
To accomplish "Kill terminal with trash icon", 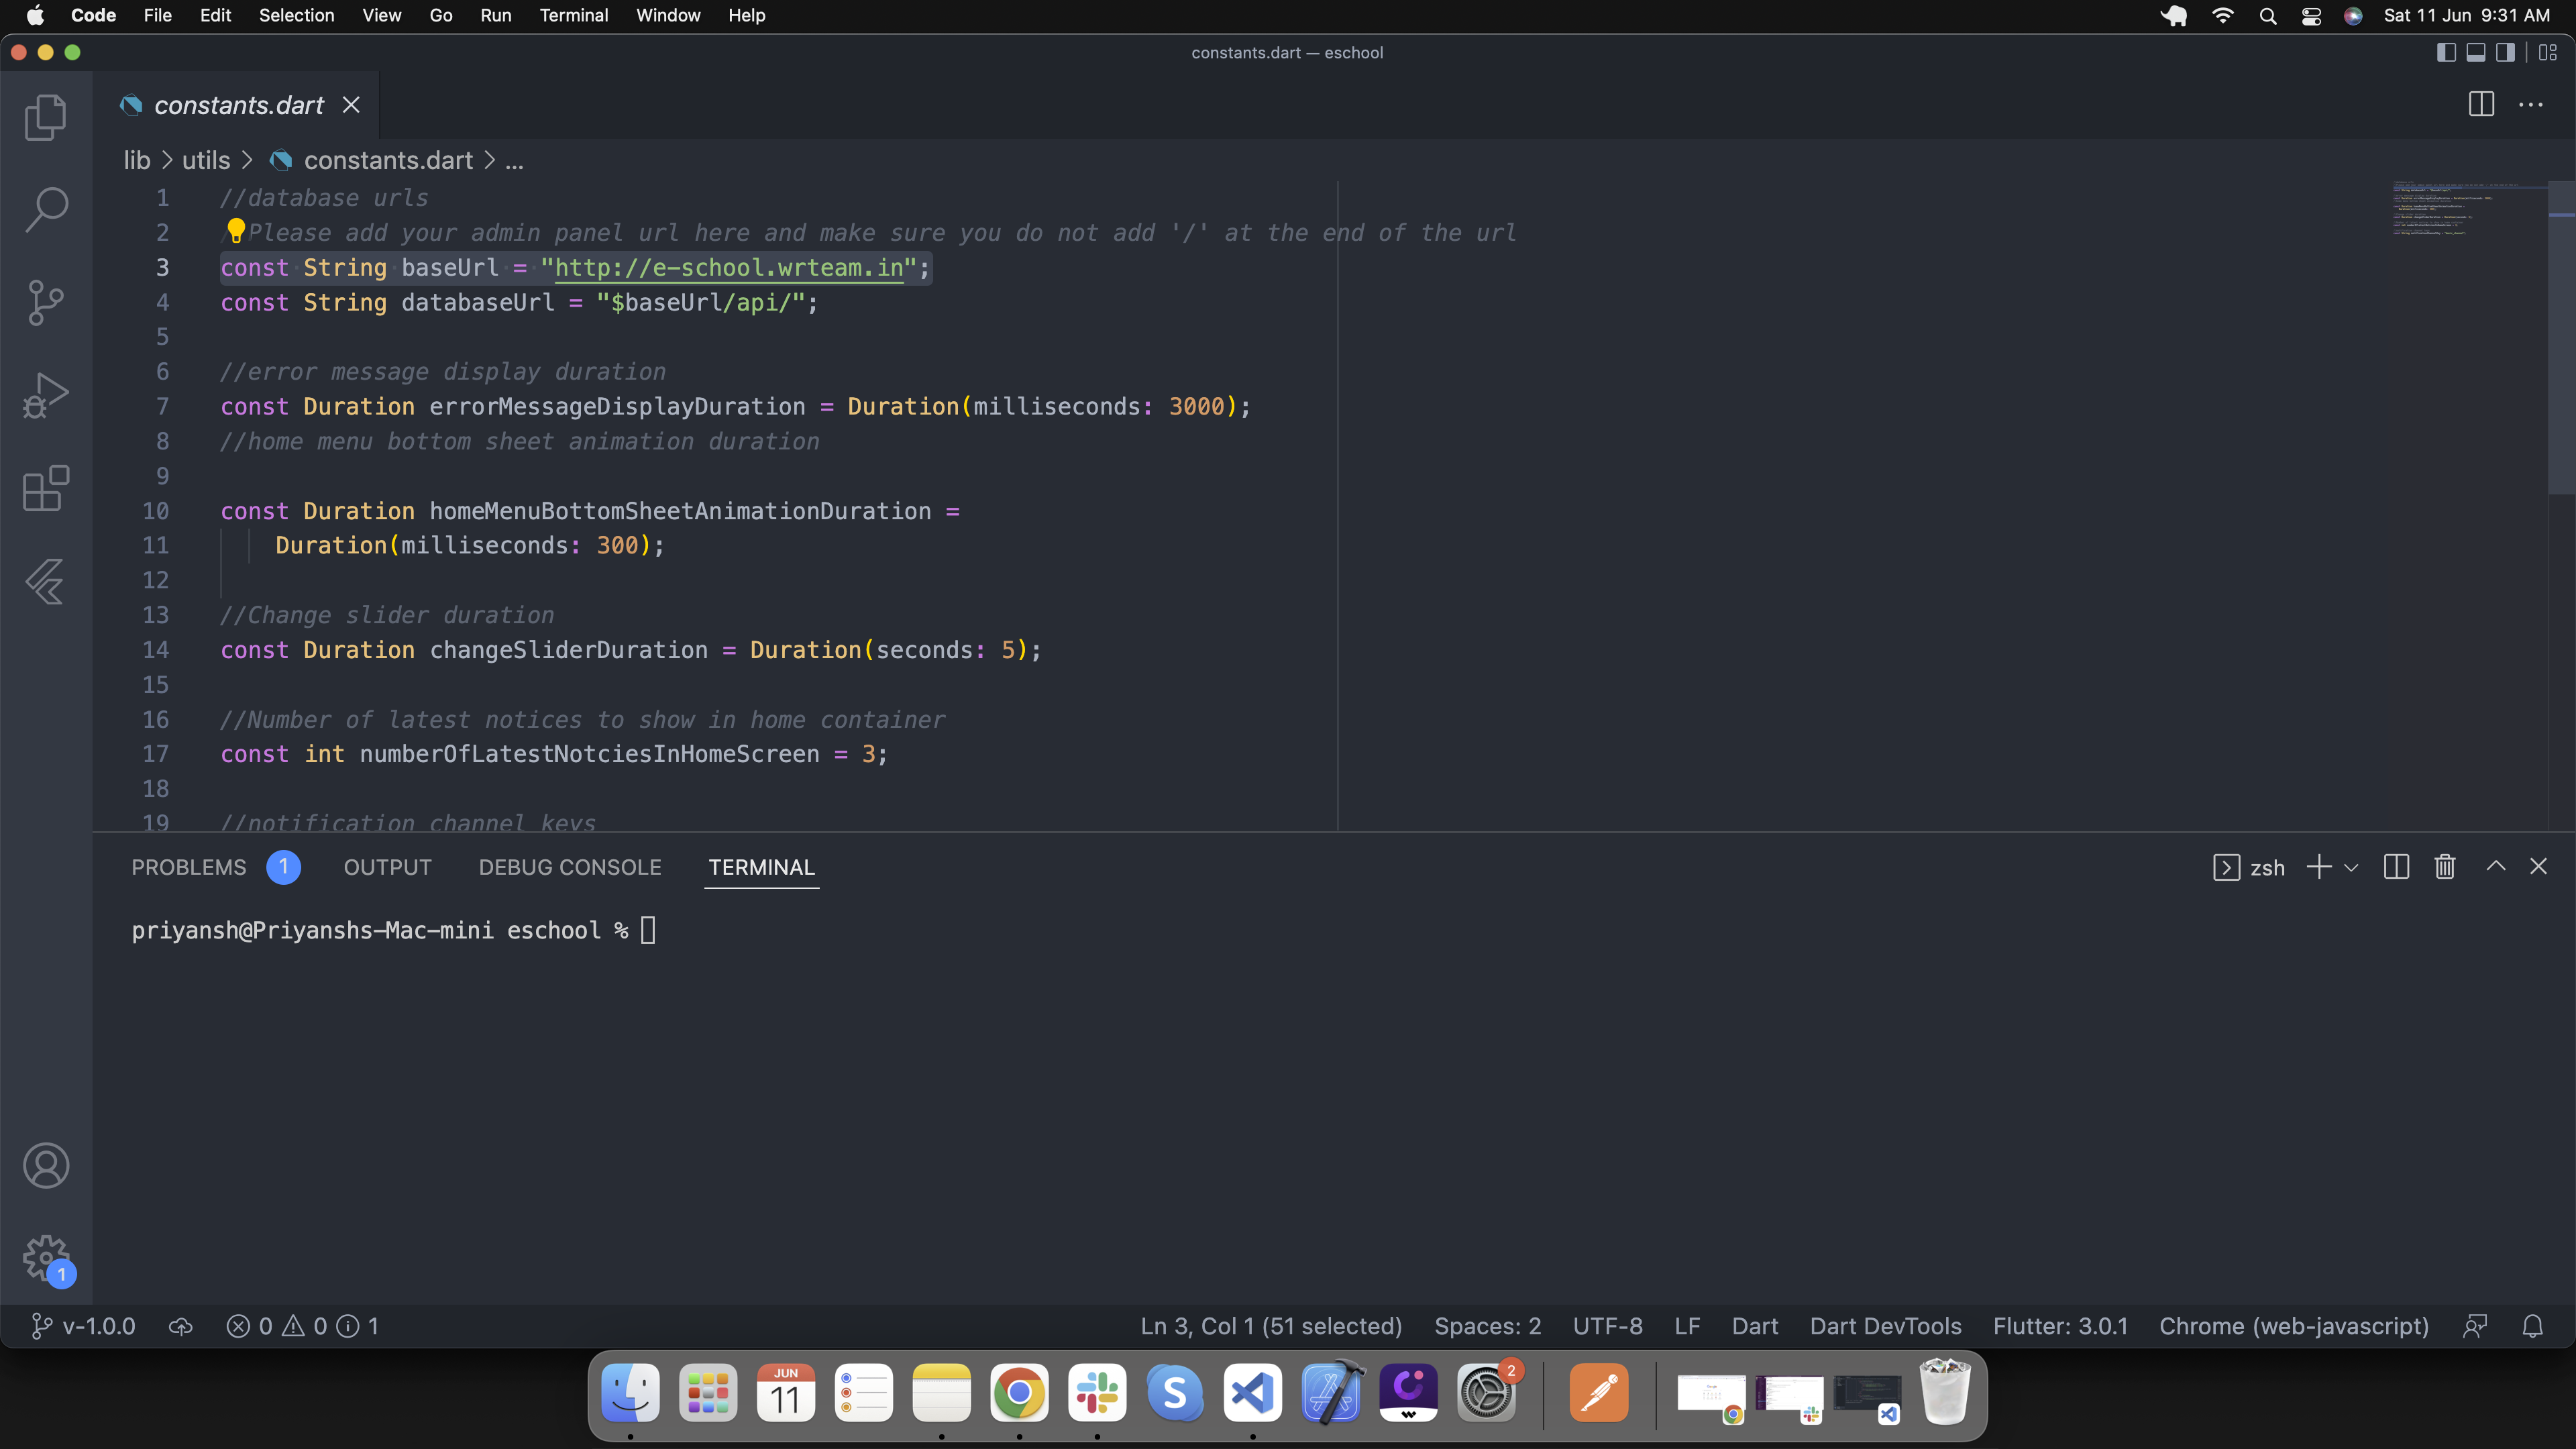I will [x=2445, y=867].
